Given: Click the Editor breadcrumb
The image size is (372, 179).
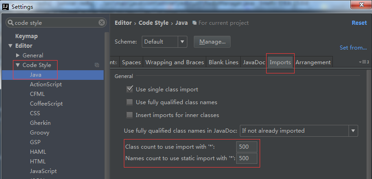Looking at the screenshot, I should 123,23.
